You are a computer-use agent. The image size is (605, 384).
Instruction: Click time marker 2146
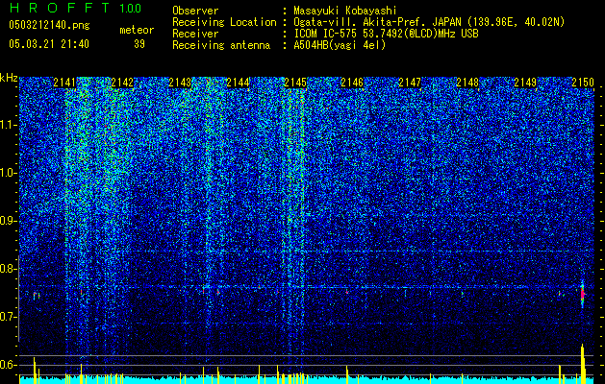pyautogui.click(x=352, y=83)
